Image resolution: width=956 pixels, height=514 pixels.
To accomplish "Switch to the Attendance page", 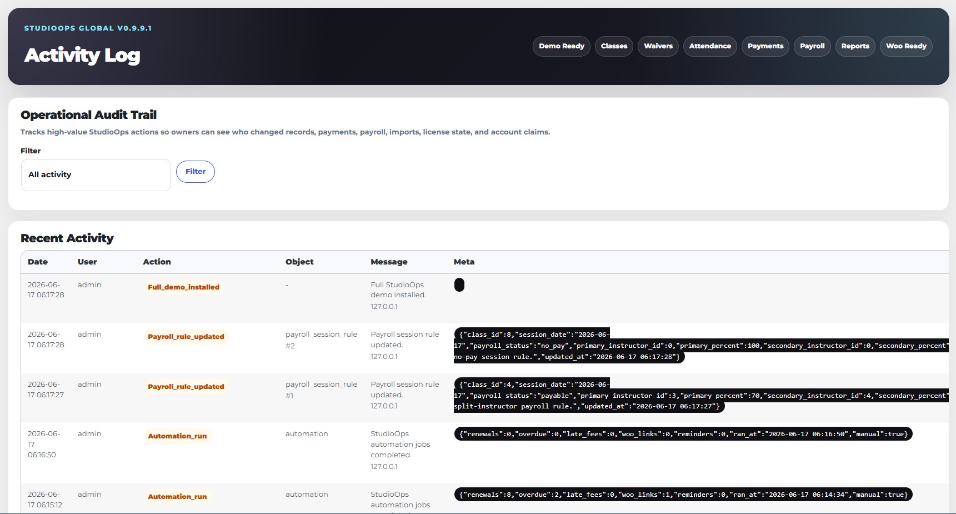I will [710, 46].
